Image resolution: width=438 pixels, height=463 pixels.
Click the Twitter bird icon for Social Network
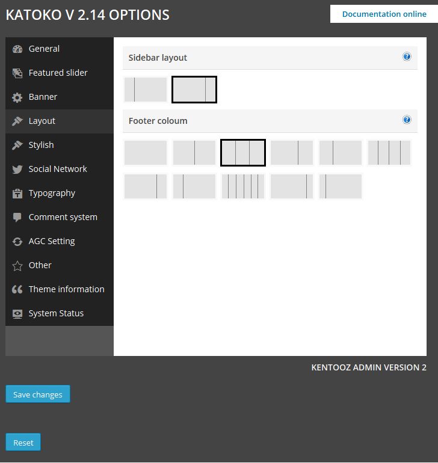coord(17,170)
